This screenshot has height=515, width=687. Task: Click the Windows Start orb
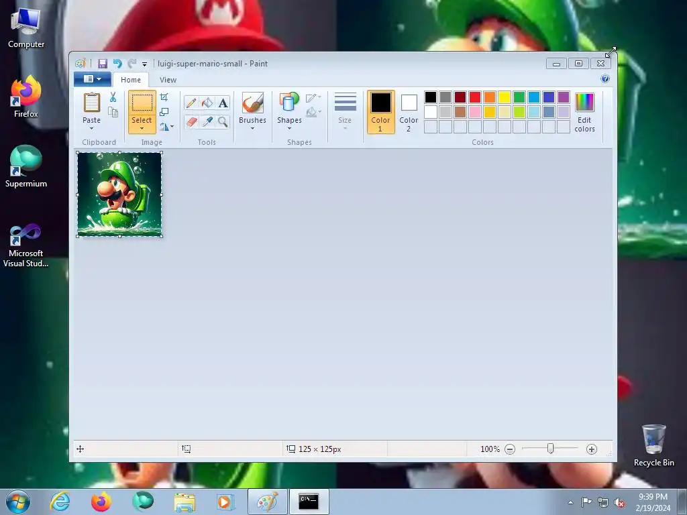18,502
